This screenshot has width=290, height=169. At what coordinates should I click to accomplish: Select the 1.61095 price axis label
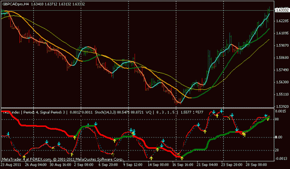click(x=282, y=33)
